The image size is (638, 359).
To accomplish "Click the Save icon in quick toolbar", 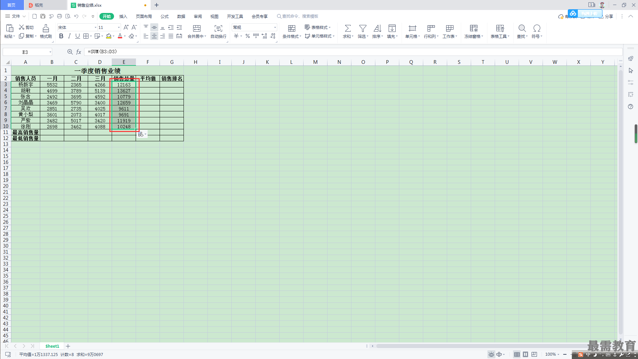I will [x=43, y=16].
